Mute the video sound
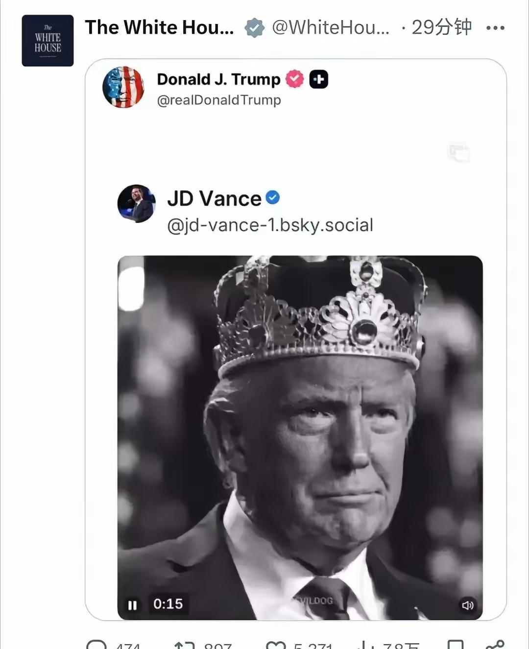Viewport: 529px width, 649px height. [467, 605]
